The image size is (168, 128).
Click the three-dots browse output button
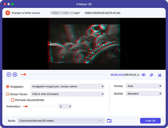(x=101, y=121)
